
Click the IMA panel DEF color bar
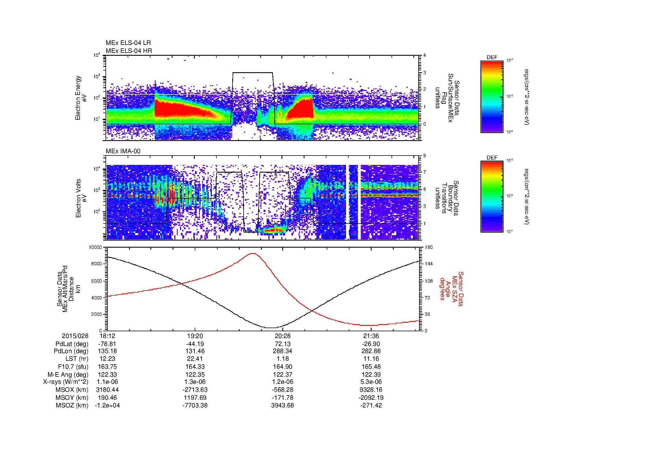tap(492, 197)
